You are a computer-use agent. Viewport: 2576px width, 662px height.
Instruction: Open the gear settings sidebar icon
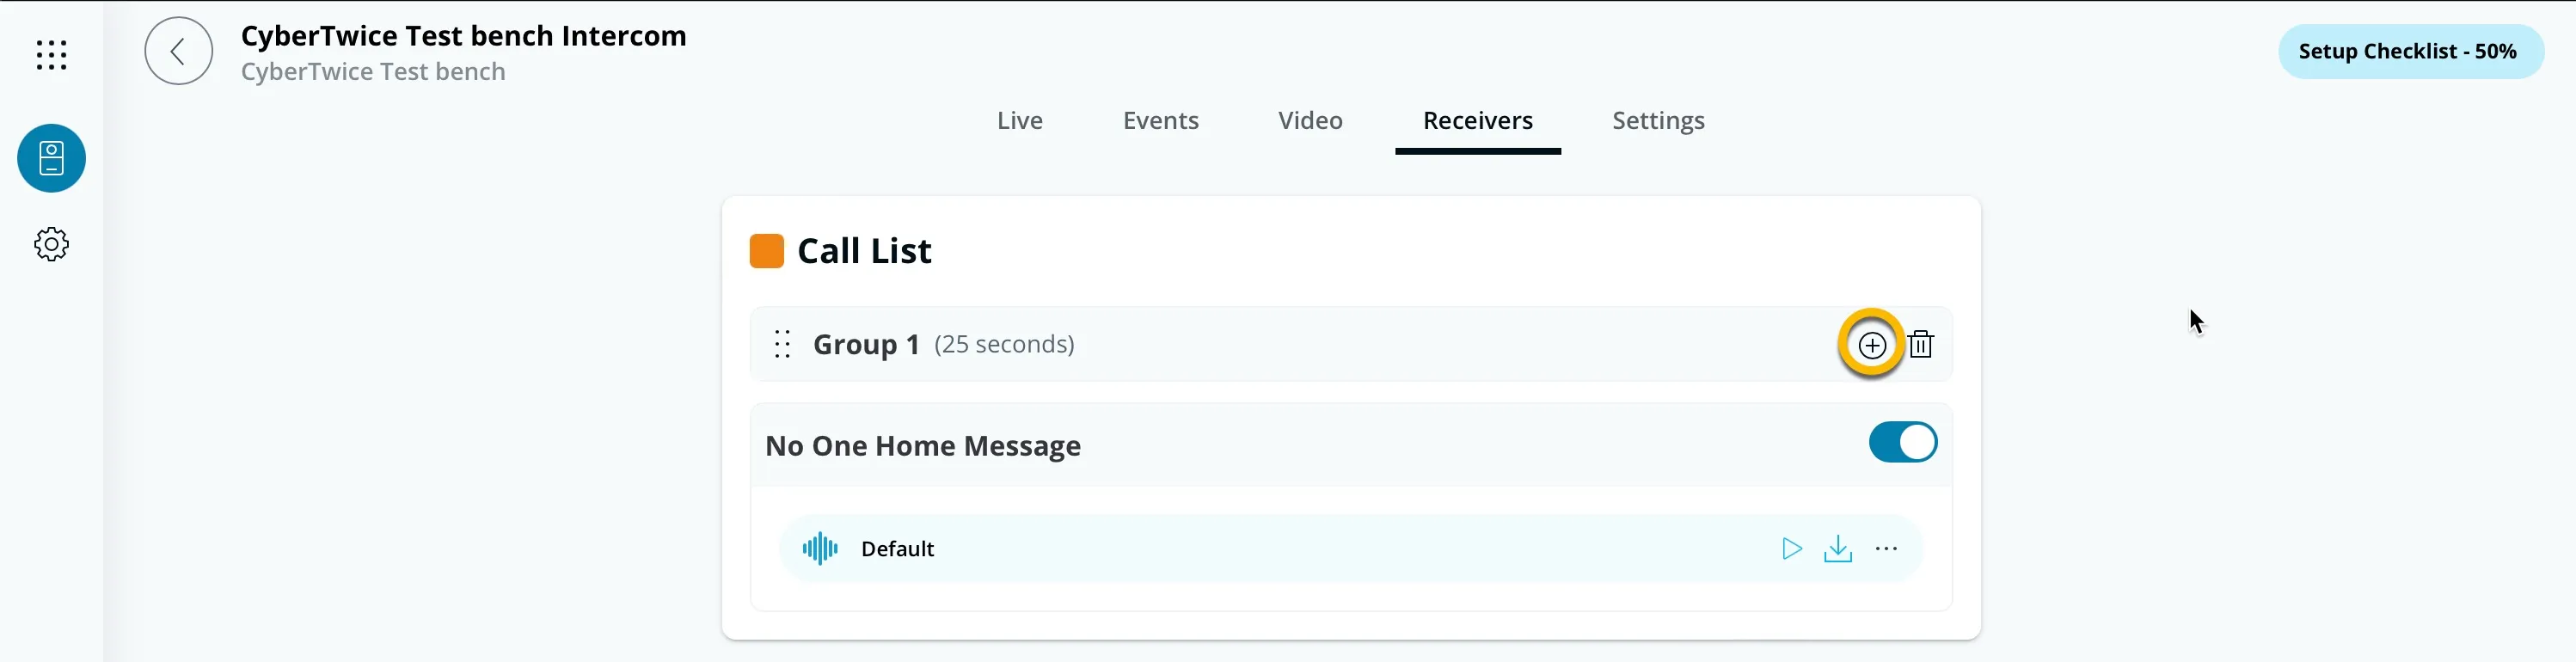coord(51,244)
